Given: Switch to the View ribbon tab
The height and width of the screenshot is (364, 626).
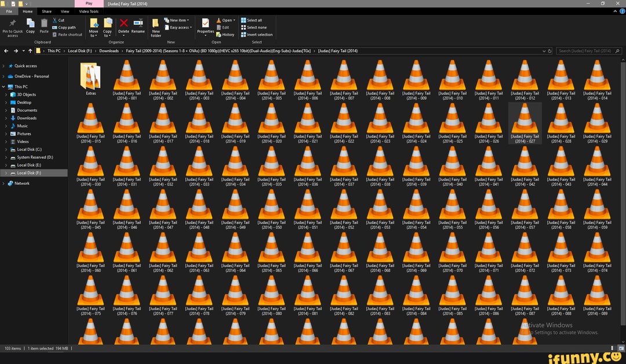Looking at the screenshot, I should coord(65,12).
